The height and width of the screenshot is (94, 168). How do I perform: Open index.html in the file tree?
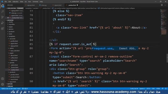tap(14, 60)
